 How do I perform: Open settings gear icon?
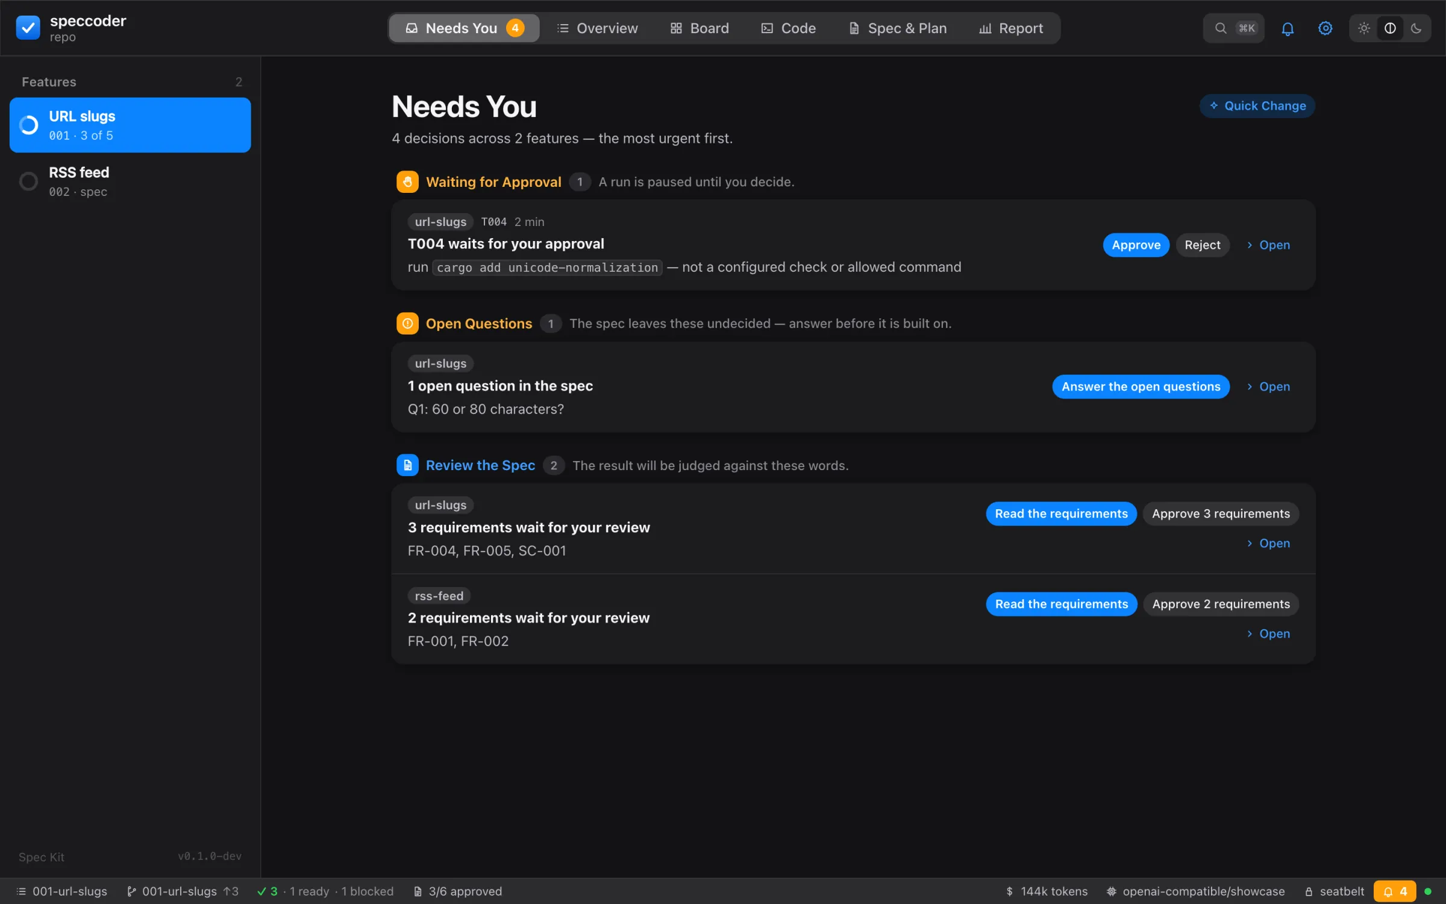(x=1325, y=28)
